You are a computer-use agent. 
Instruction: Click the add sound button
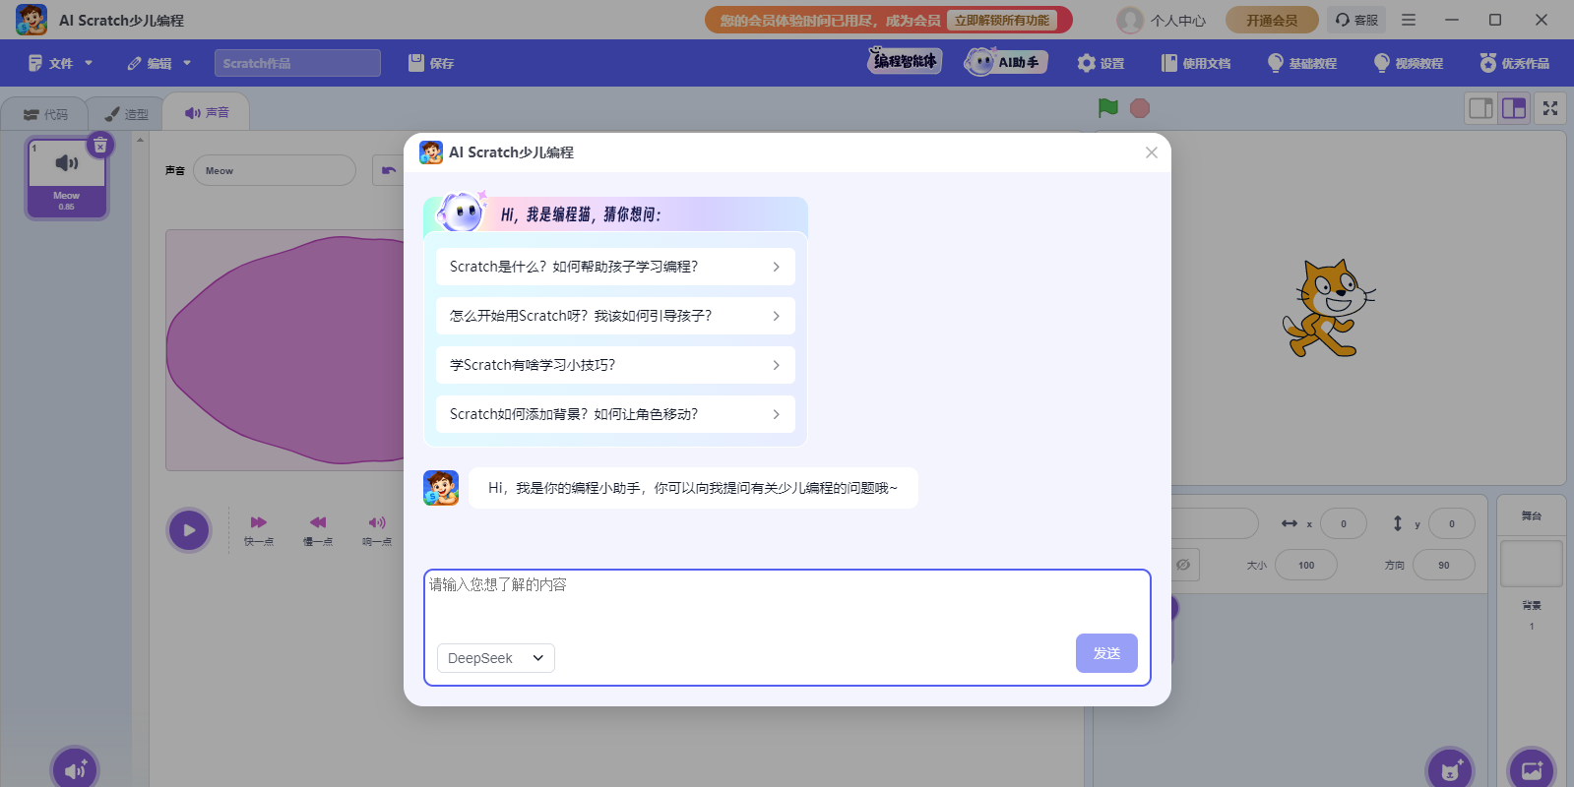(x=76, y=770)
